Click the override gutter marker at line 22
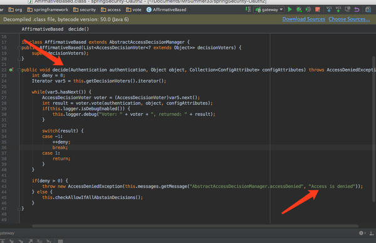 point(11,70)
